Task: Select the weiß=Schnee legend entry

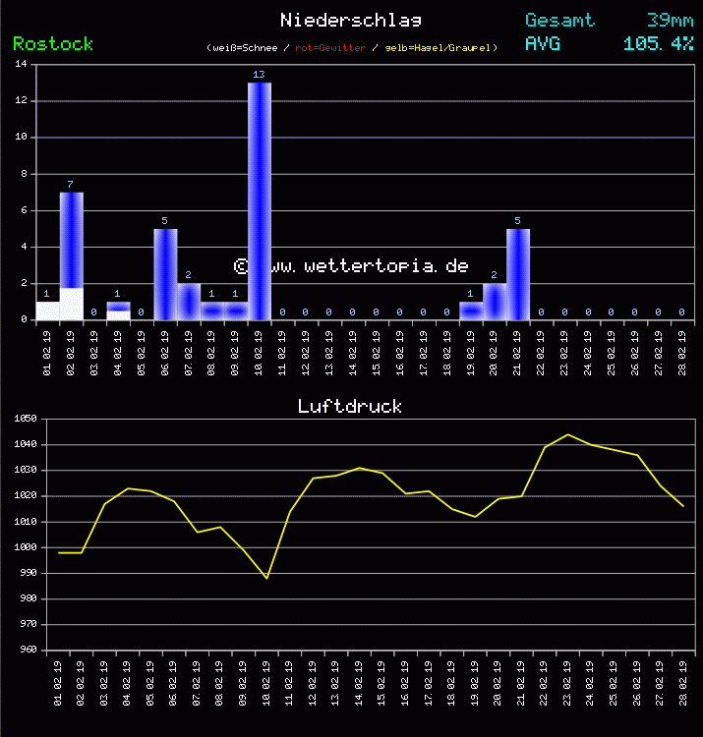Action: click(245, 48)
